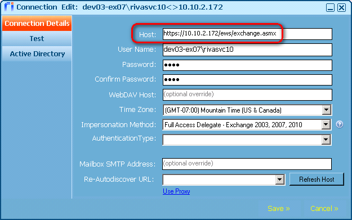Viewport: 352px width, 220px height.
Task: Click the Time Zone label
Action: tap(137, 110)
